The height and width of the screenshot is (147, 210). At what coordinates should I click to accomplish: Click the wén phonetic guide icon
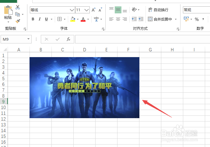coord(96,19)
